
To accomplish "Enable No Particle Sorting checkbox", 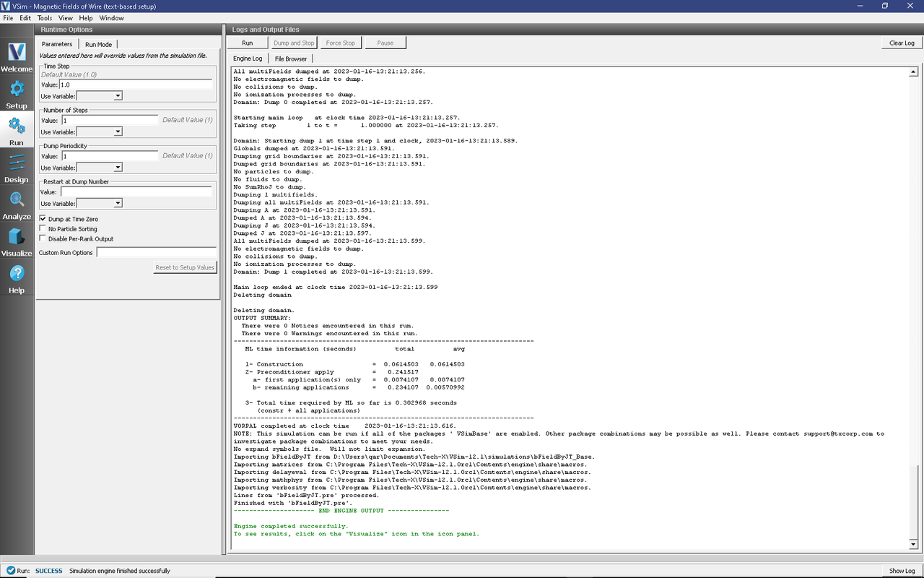I will (x=43, y=229).
